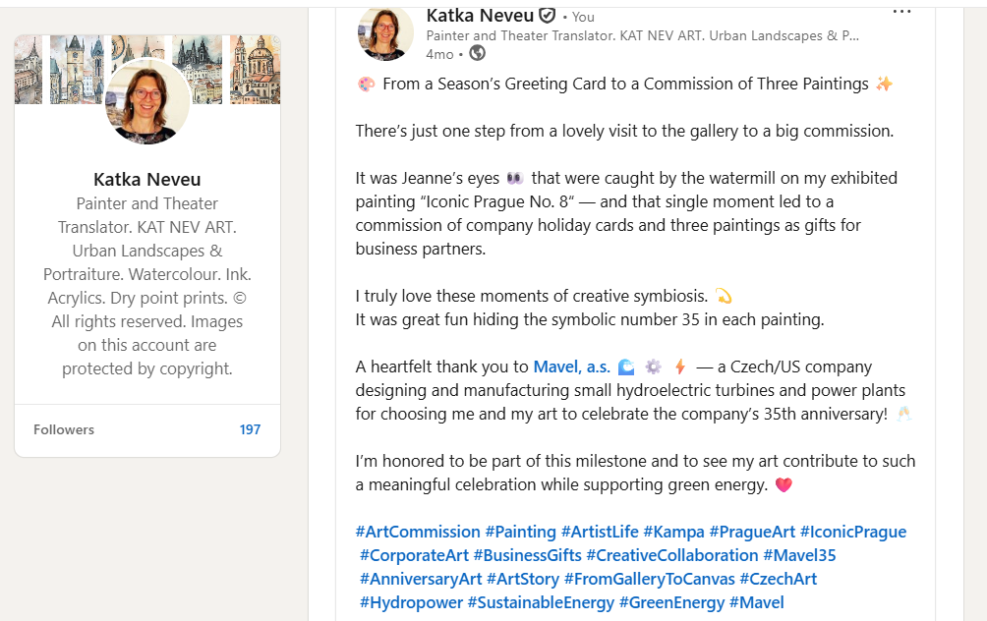Click the sidebar profile picture of Katka Neveu
The height and width of the screenshot is (621, 987).
click(146, 101)
